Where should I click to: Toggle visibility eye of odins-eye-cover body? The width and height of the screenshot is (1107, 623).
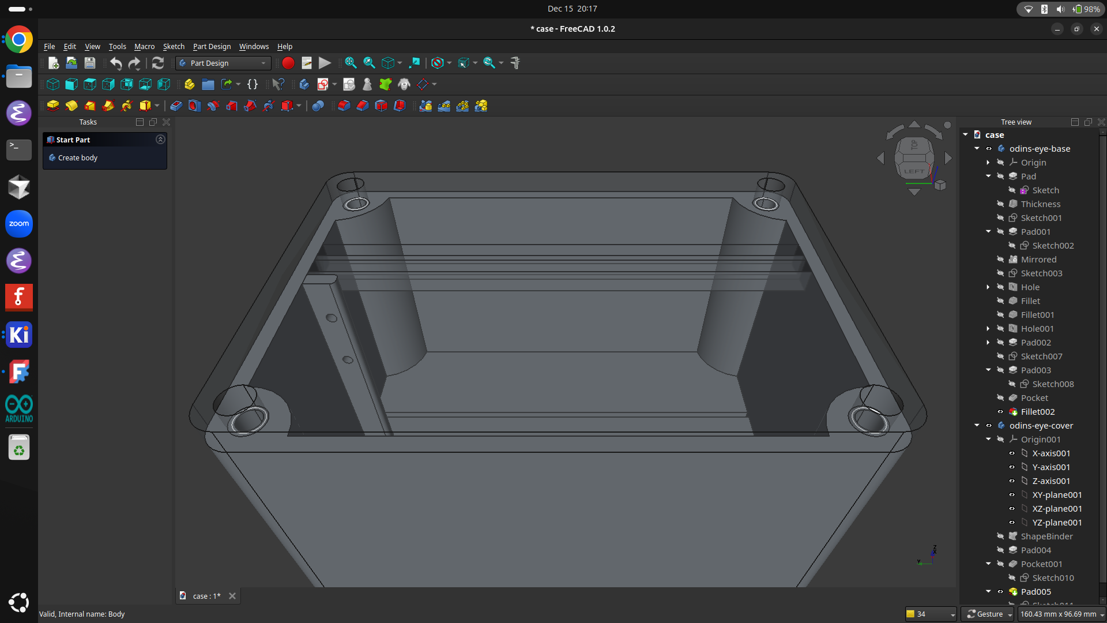(989, 426)
